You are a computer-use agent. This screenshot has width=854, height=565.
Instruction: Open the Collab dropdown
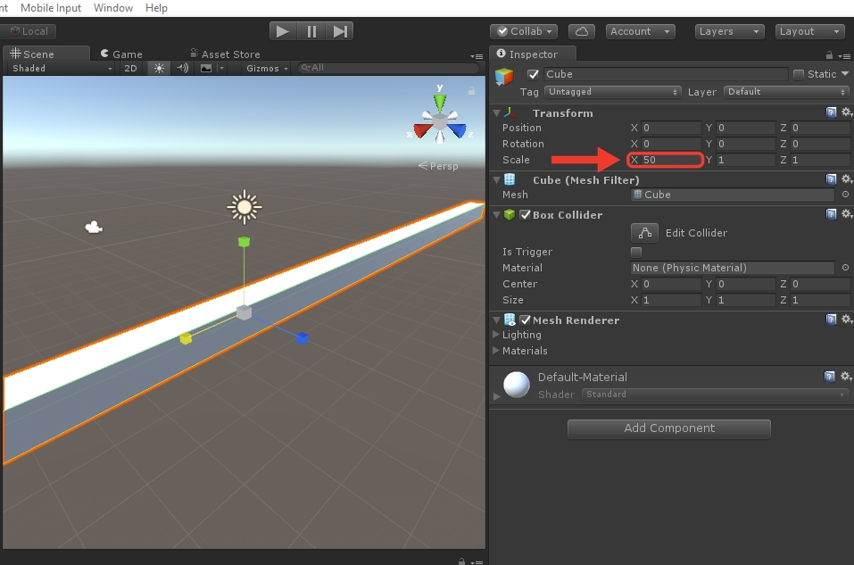tap(524, 31)
